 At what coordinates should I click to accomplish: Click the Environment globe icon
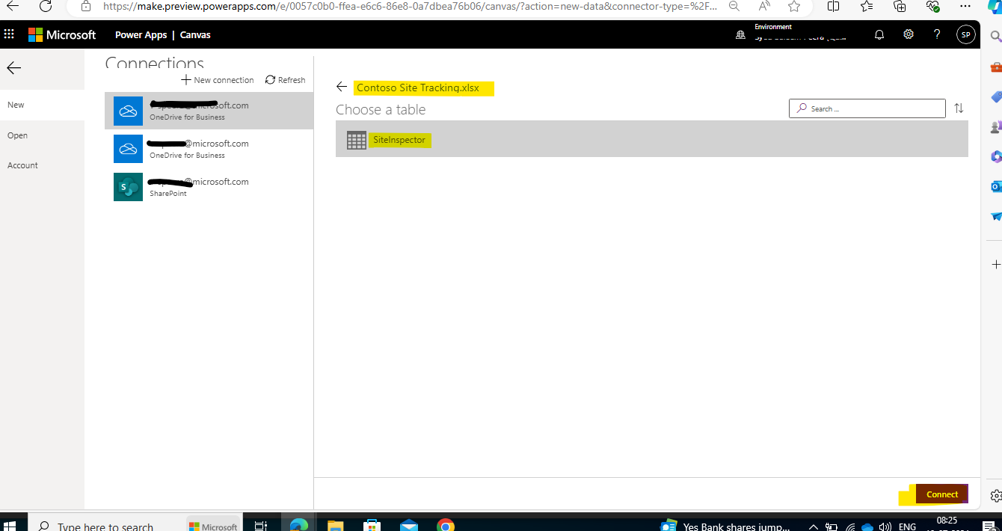tap(740, 35)
